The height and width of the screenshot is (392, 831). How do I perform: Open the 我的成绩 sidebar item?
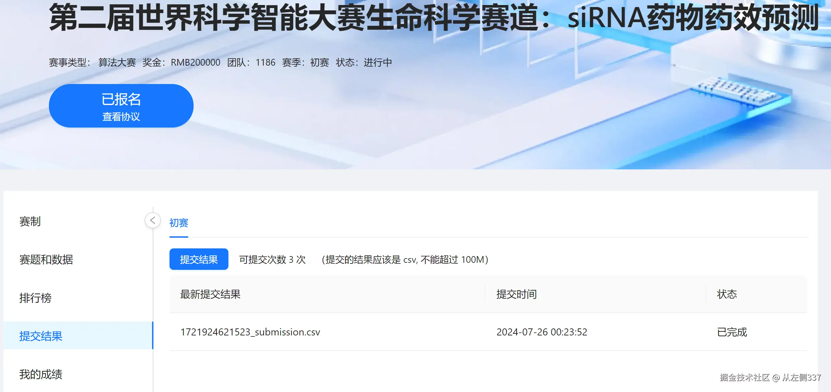coord(41,374)
